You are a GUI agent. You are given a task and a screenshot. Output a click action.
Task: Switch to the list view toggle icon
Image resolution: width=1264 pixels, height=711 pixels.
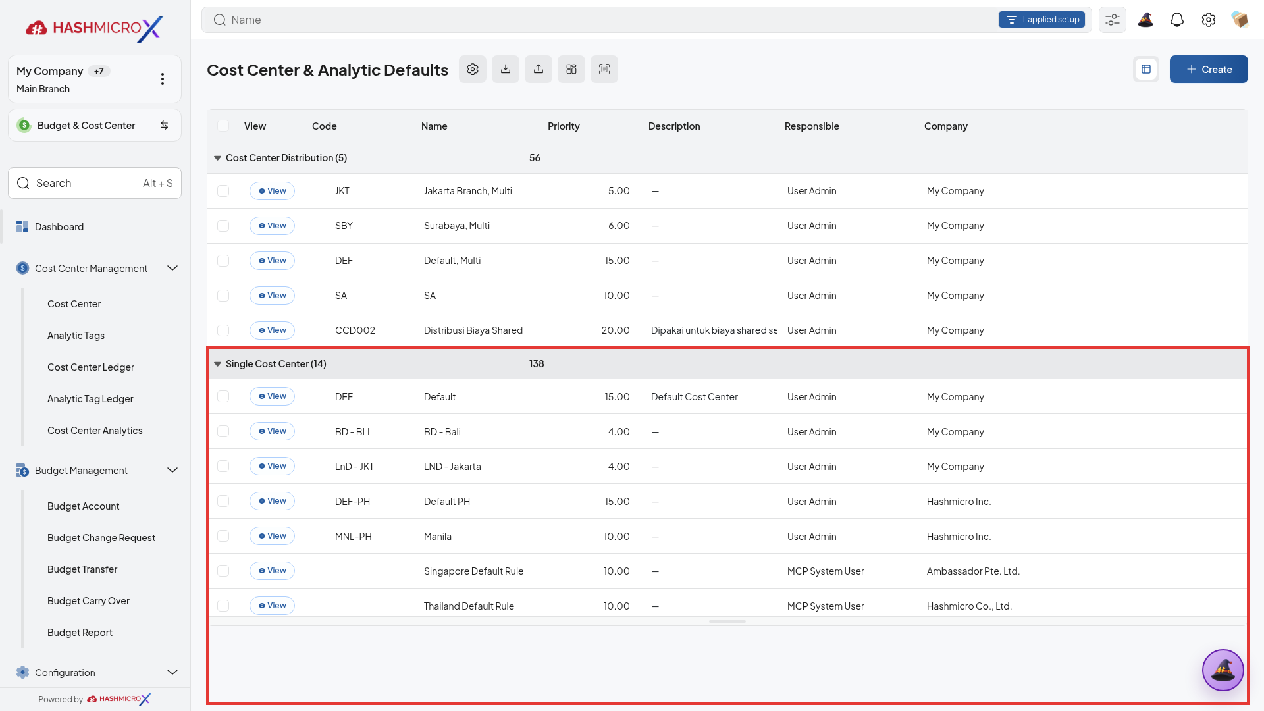[1146, 69]
